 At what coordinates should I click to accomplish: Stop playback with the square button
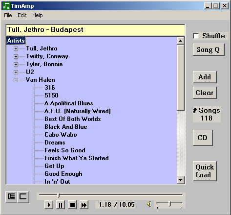pos(72,205)
